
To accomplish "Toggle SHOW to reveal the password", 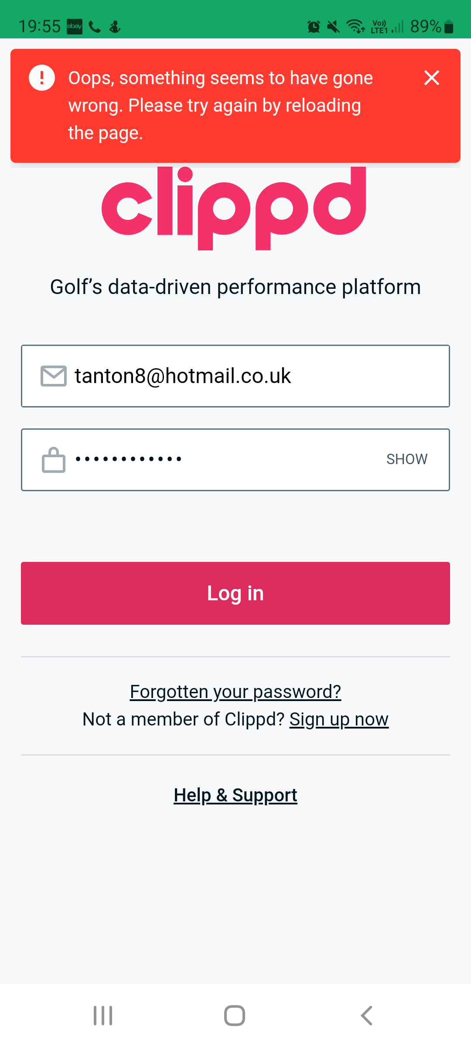I will coord(406,459).
